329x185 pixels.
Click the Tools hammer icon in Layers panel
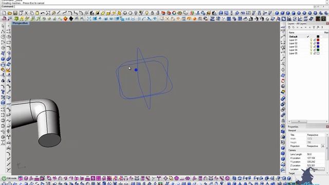[318, 27]
